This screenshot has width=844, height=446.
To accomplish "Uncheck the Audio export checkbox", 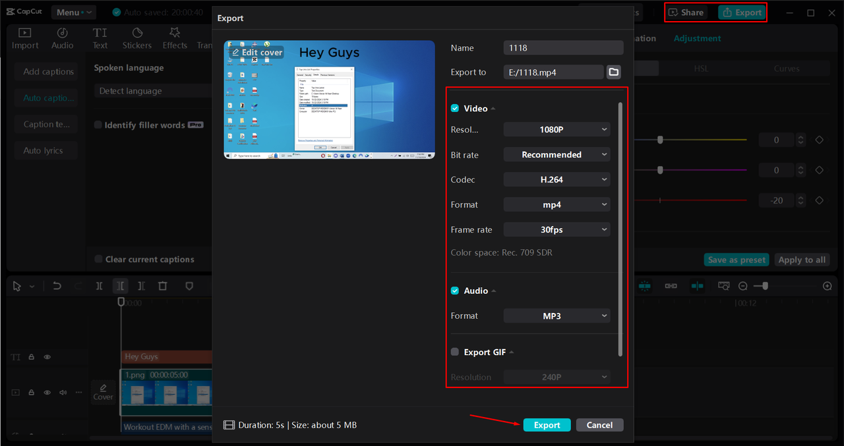I will tap(455, 291).
